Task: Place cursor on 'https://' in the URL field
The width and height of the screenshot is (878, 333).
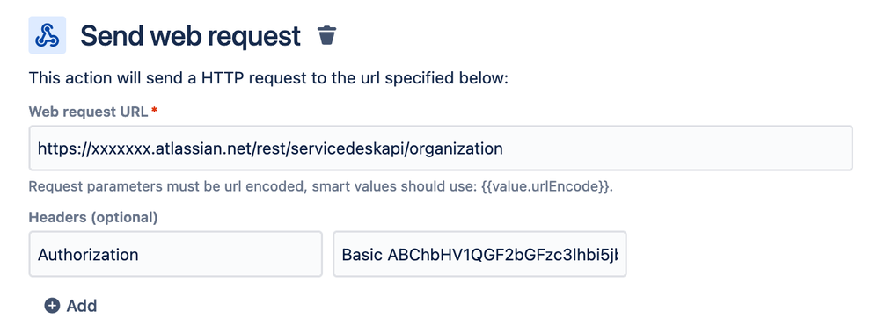Action: click(x=64, y=148)
